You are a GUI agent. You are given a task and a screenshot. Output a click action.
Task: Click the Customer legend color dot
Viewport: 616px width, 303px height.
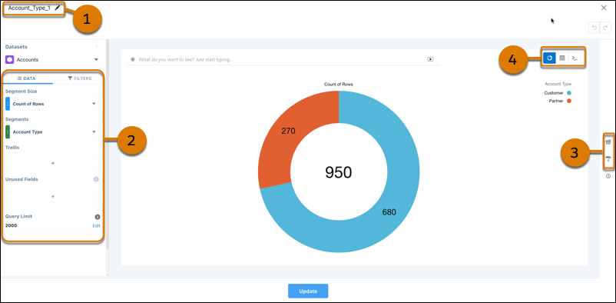[x=569, y=93]
